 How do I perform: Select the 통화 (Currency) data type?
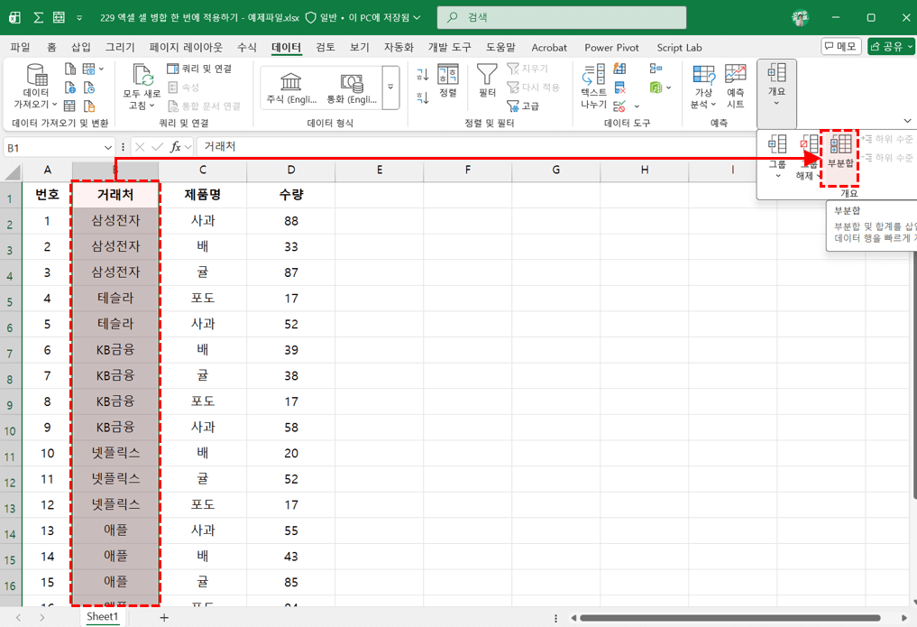tap(352, 87)
